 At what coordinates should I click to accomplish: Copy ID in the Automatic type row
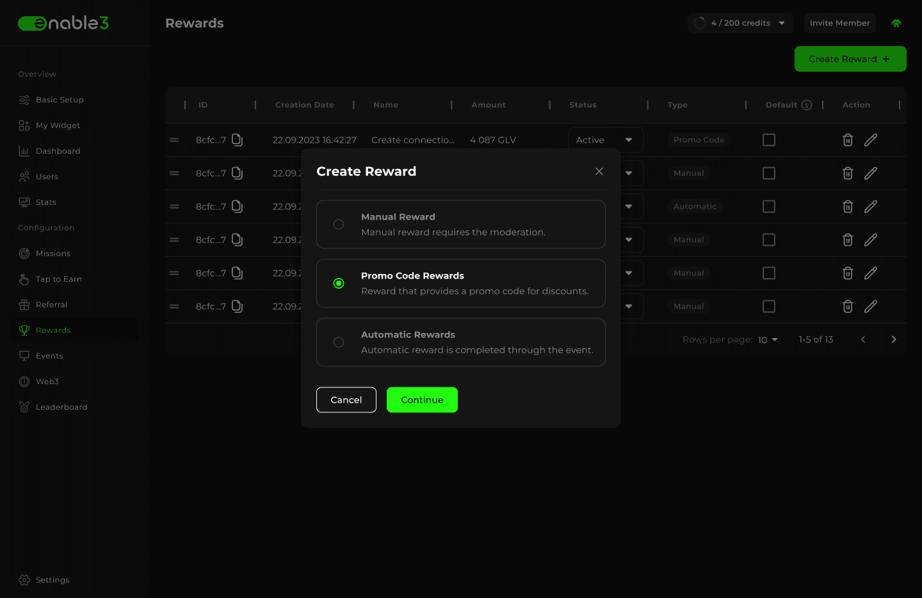237,206
